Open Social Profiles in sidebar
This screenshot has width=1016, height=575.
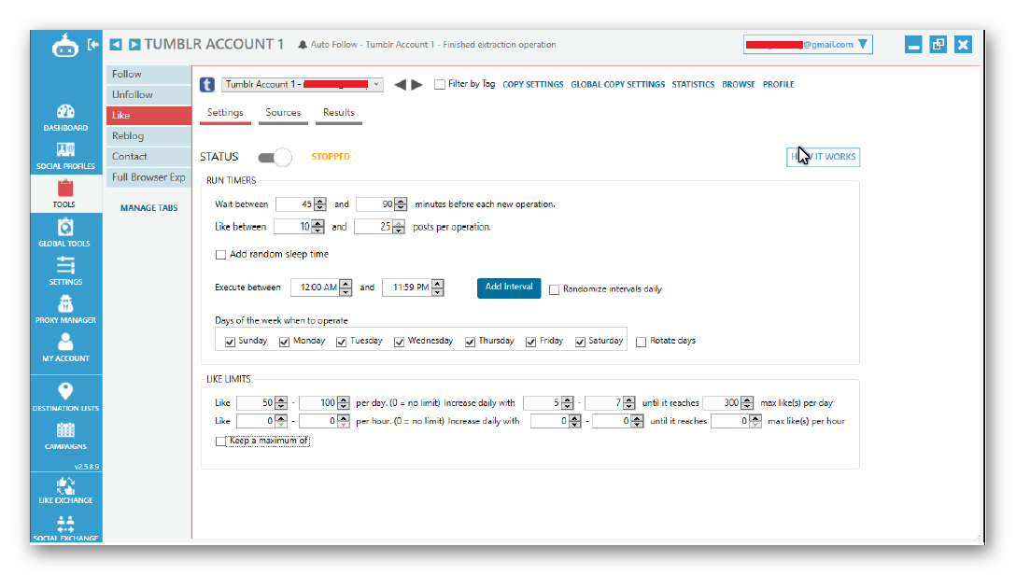click(65, 156)
